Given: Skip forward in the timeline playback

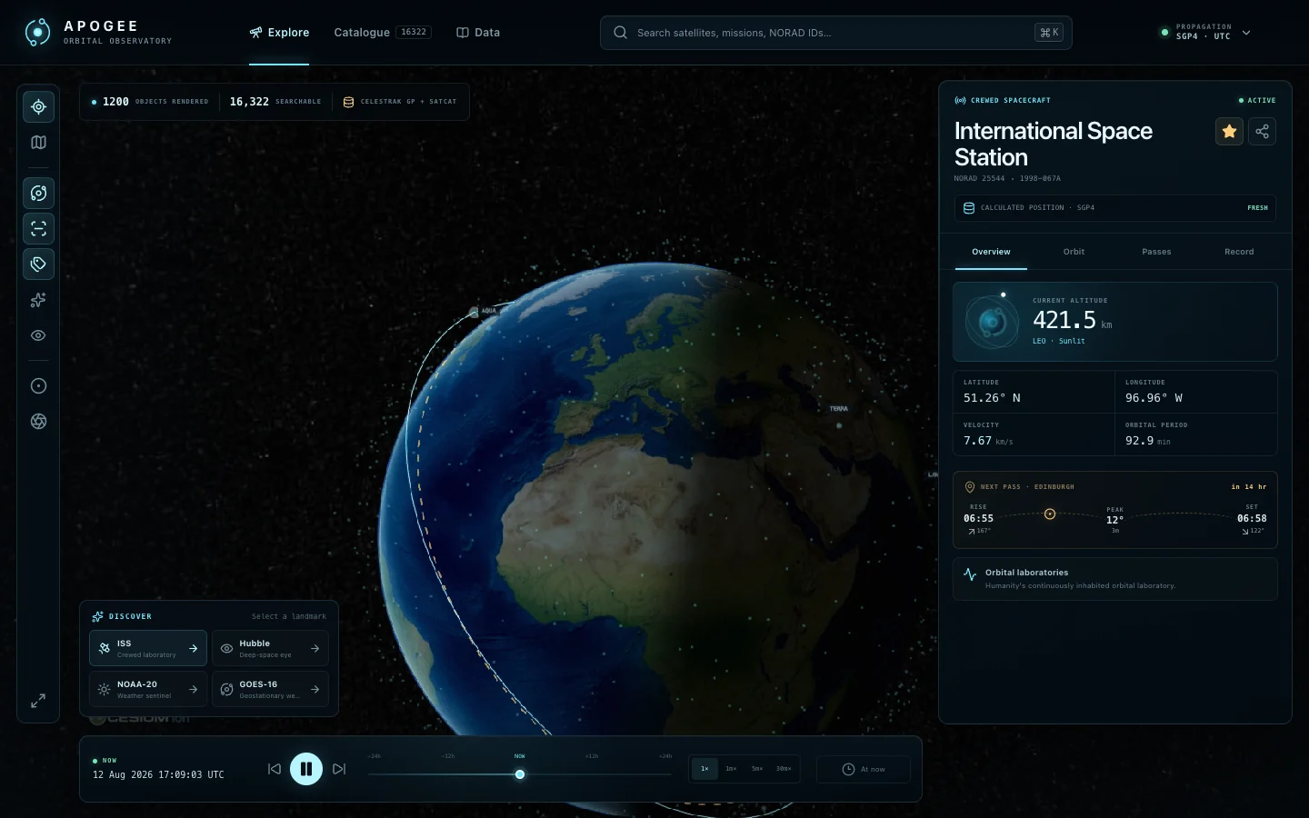Looking at the screenshot, I should click(x=339, y=769).
